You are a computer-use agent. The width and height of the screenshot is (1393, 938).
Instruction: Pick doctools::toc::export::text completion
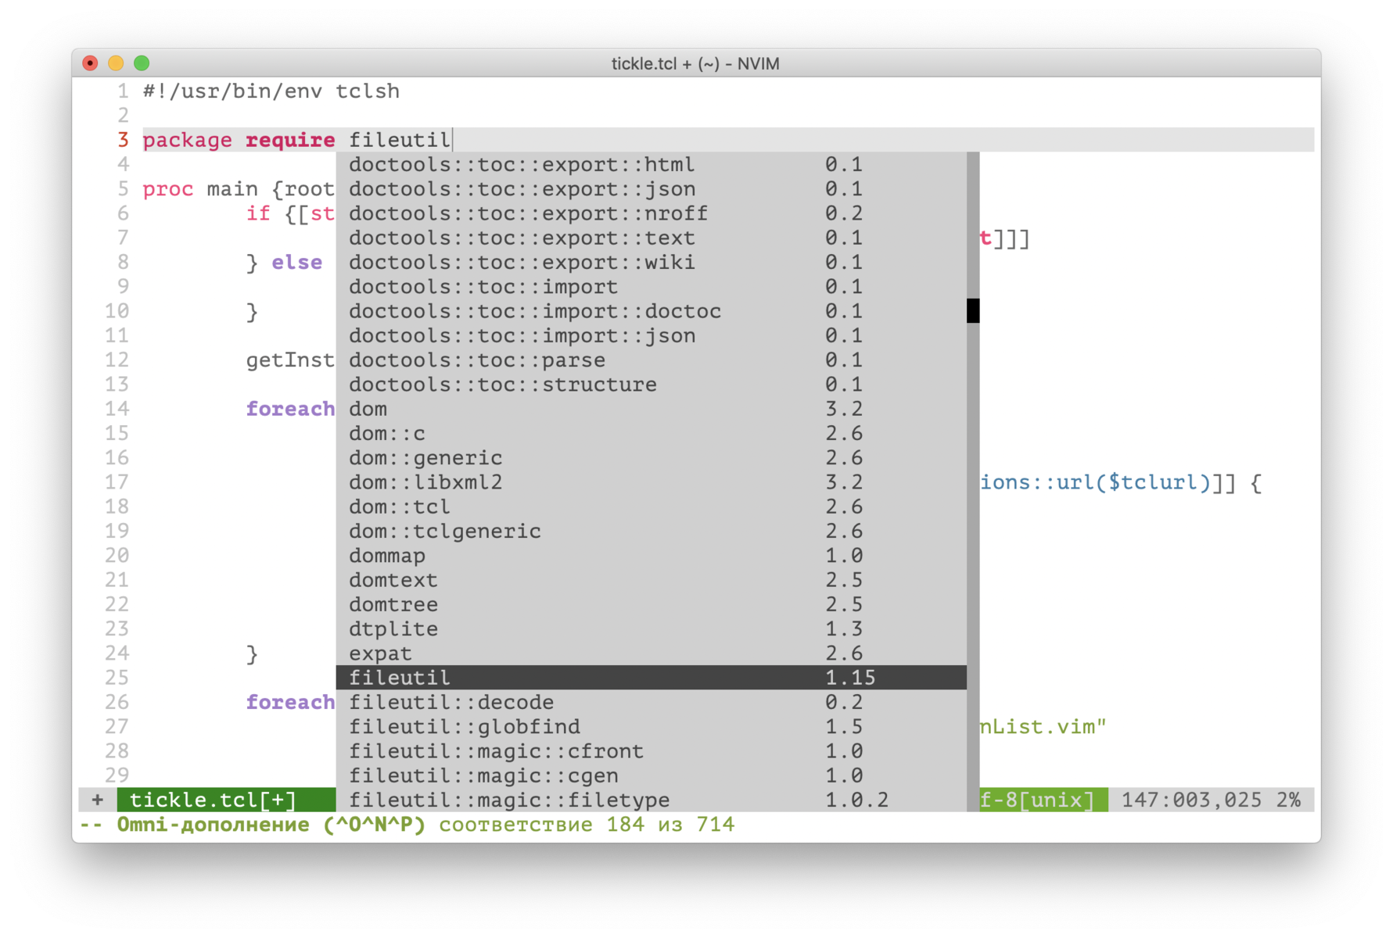(652, 238)
